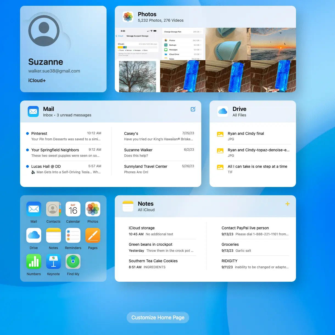Open the Contacts app icon
The height and width of the screenshot is (335, 335).
point(53,209)
